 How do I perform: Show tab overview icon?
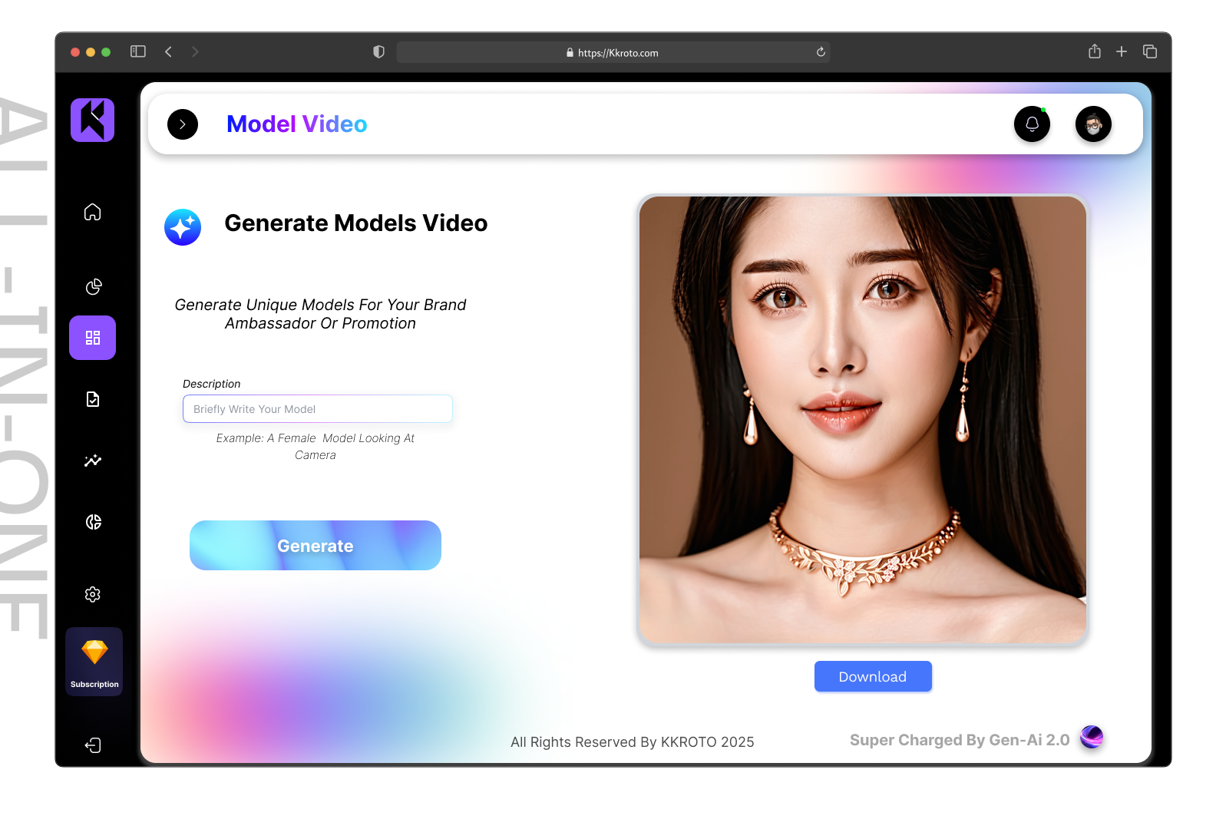pyautogui.click(x=1150, y=51)
